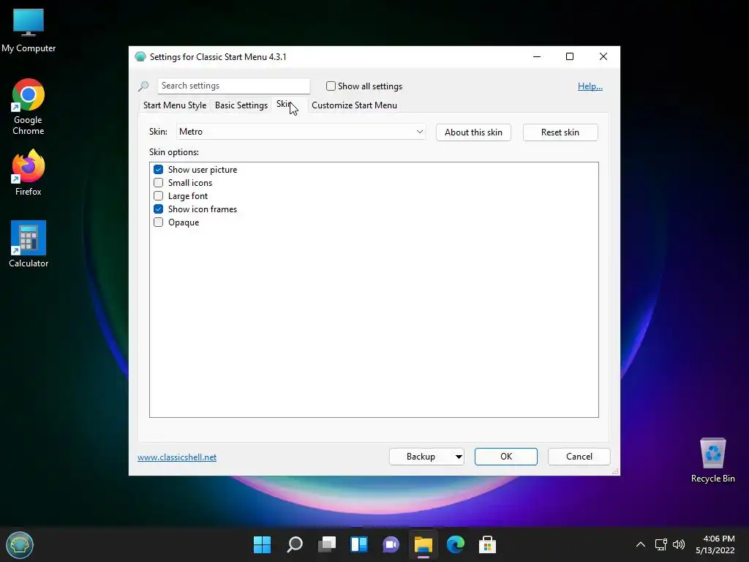This screenshot has width=749, height=562.
Task: Close the Classic Start Menu settings window
Action: pyautogui.click(x=603, y=56)
